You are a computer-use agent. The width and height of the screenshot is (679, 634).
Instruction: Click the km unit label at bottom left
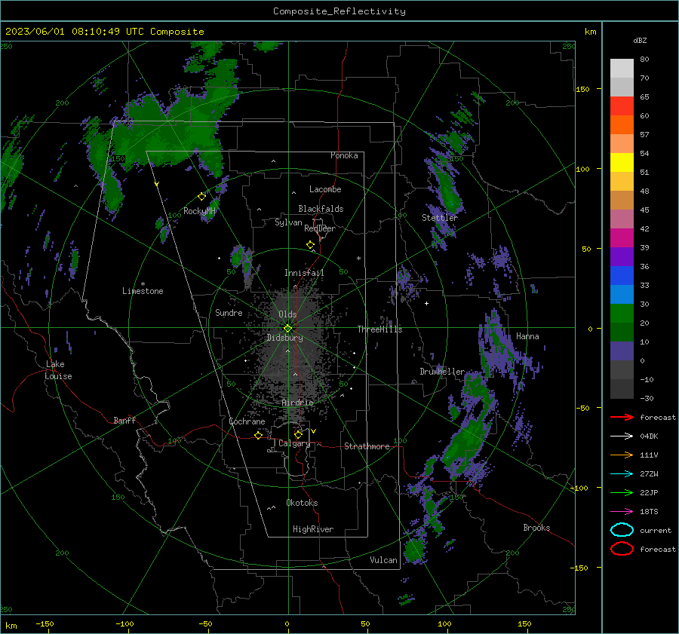[11, 626]
